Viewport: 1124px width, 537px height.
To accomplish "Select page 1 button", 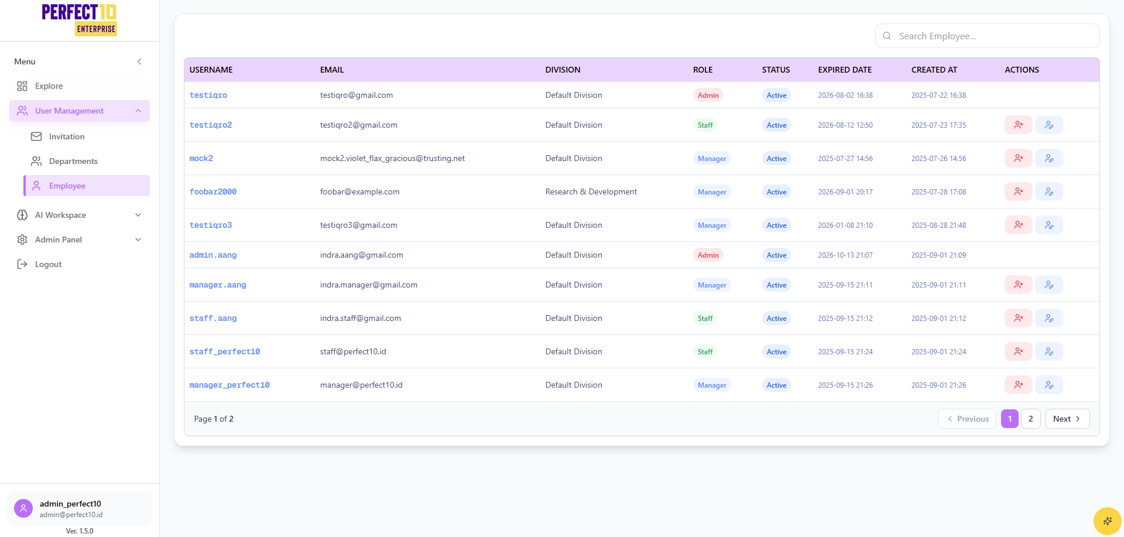I will 1010,419.
